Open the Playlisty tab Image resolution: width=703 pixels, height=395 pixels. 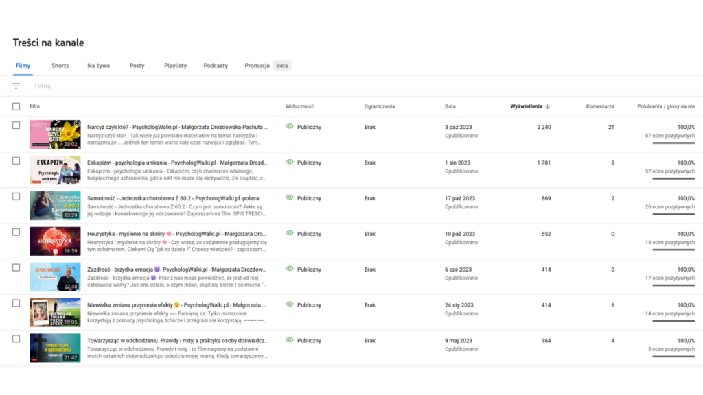(x=175, y=65)
